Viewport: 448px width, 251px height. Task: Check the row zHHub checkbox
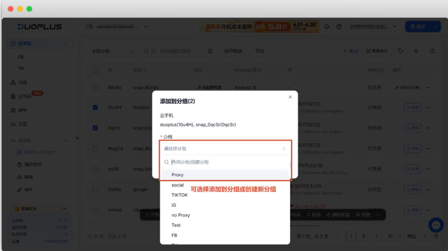click(x=95, y=210)
